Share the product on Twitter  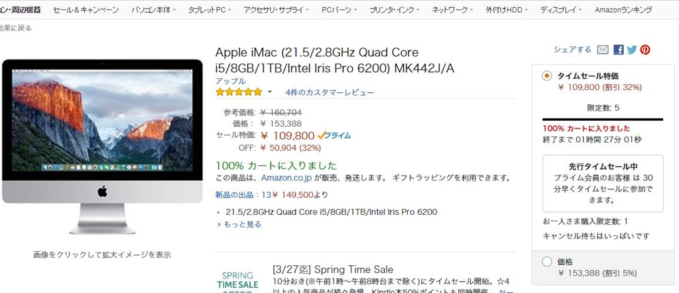(x=632, y=50)
